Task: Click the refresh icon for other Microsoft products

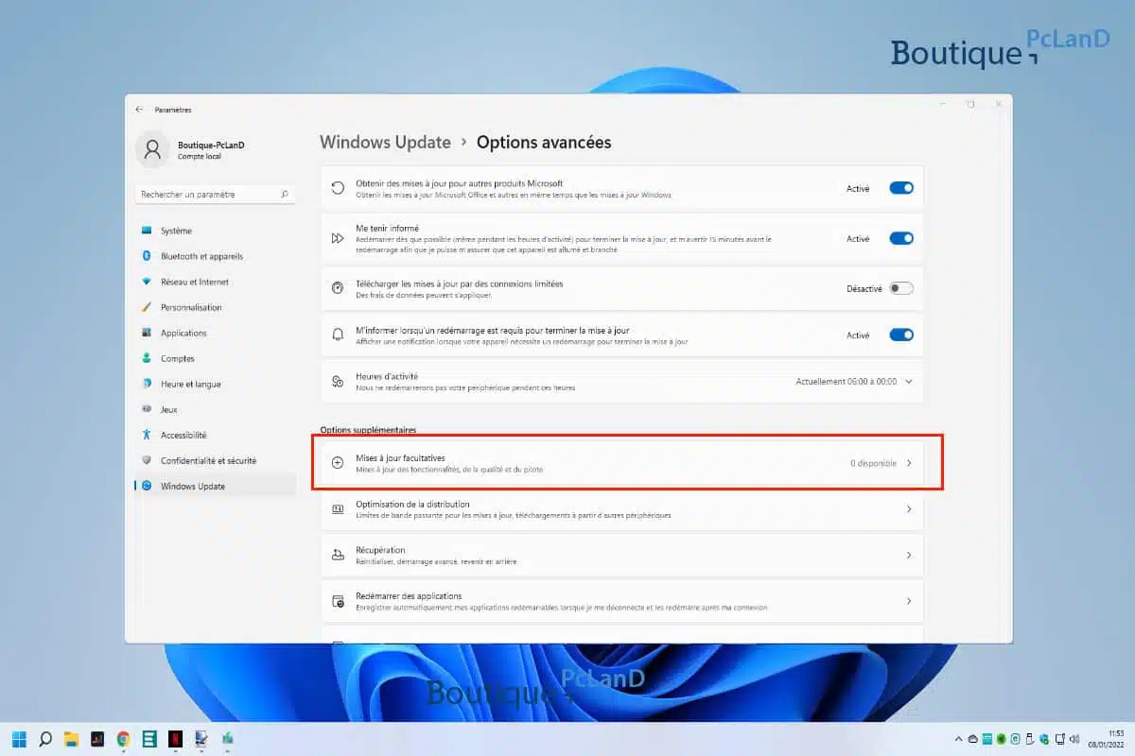Action: pyautogui.click(x=338, y=188)
